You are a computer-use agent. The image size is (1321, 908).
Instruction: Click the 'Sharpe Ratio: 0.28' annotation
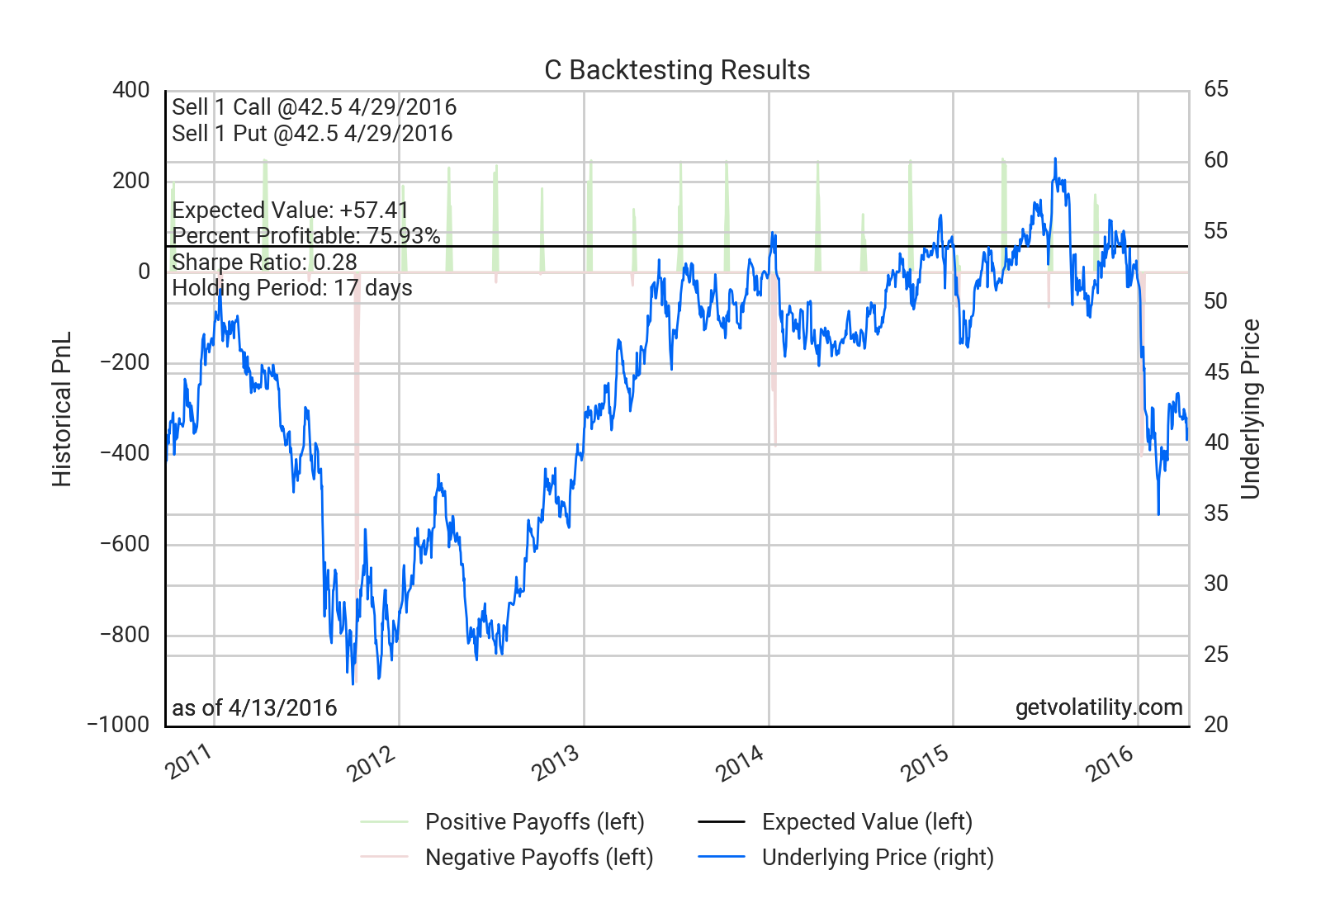pos(264,262)
